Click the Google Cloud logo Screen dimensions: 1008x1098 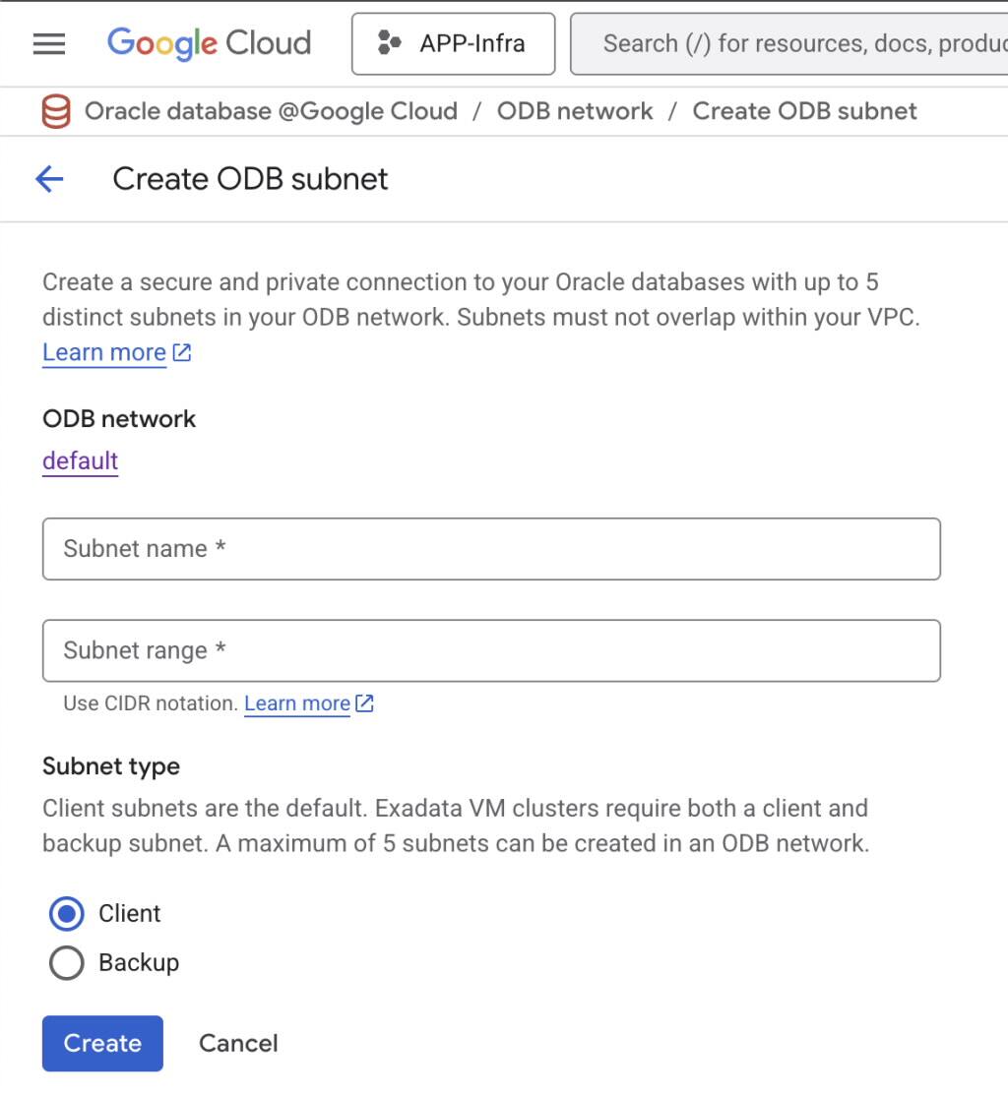(x=208, y=42)
